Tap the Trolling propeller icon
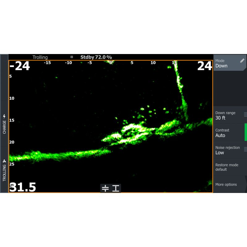Screen dimensions: 247x247 click(x=4, y=161)
